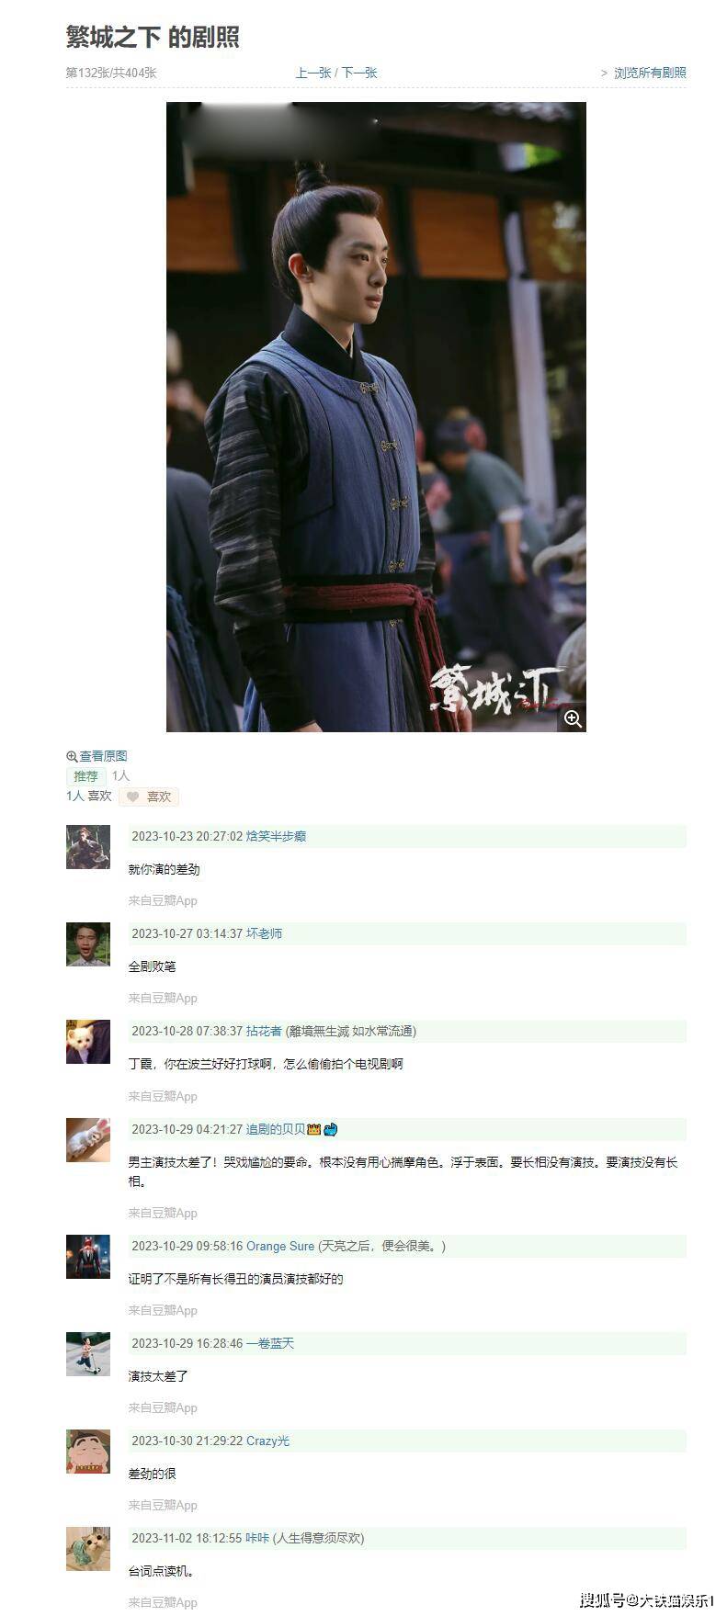Open the 查看原图 original image link
Image resolution: width=727 pixels, height=1616 pixels.
point(103,756)
